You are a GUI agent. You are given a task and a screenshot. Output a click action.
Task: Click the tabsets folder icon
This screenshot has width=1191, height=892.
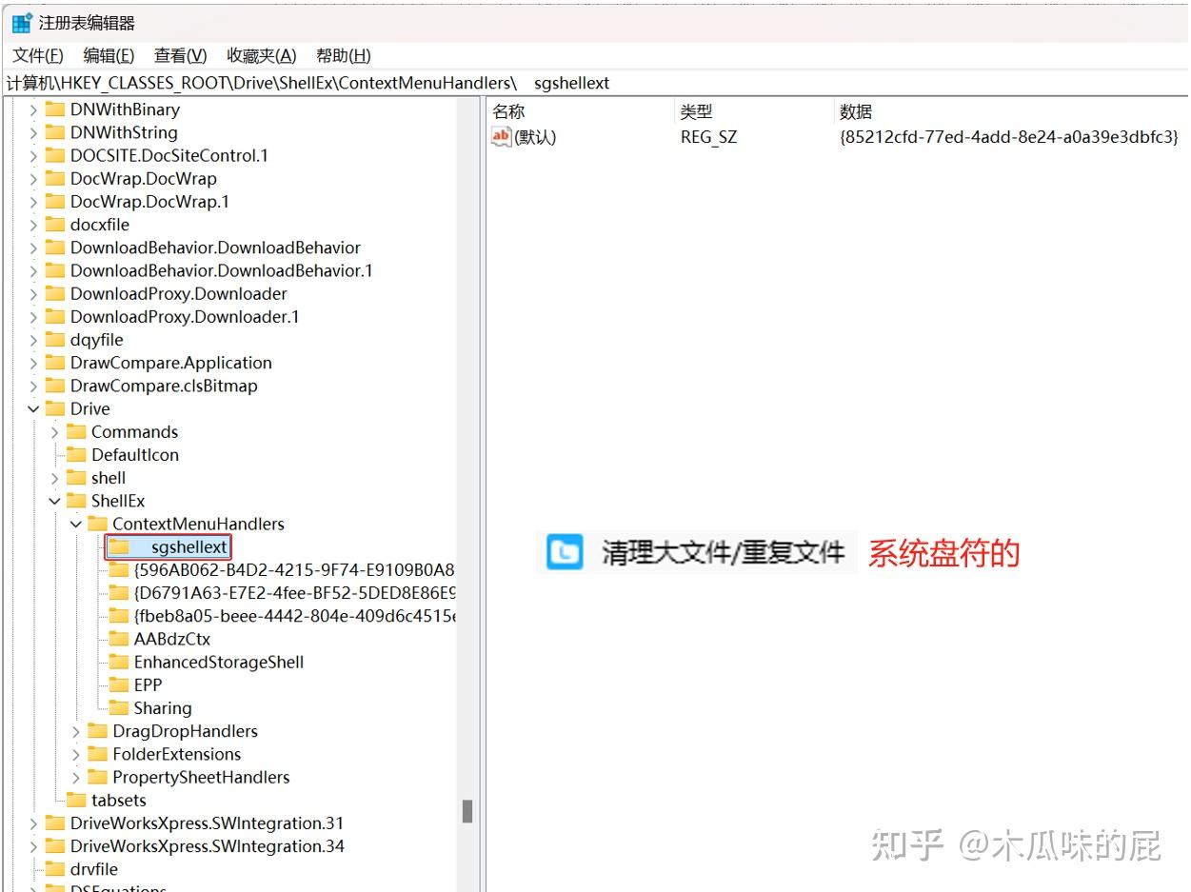point(76,800)
